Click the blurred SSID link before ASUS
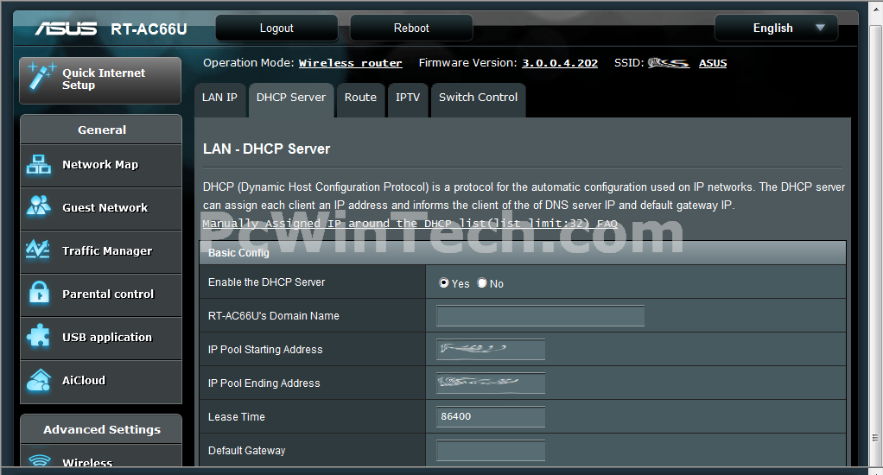 [669, 63]
